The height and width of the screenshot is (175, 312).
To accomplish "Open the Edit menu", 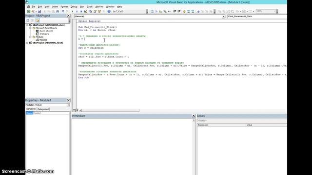I will coord(40,7).
